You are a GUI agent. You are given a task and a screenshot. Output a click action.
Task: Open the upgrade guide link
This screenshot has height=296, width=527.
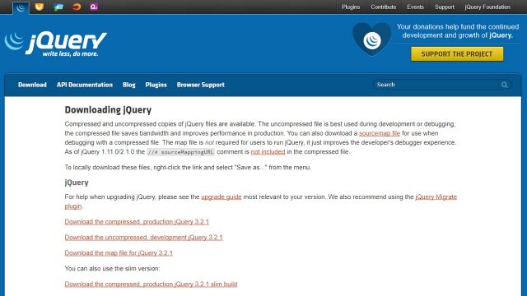click(222, 197)
